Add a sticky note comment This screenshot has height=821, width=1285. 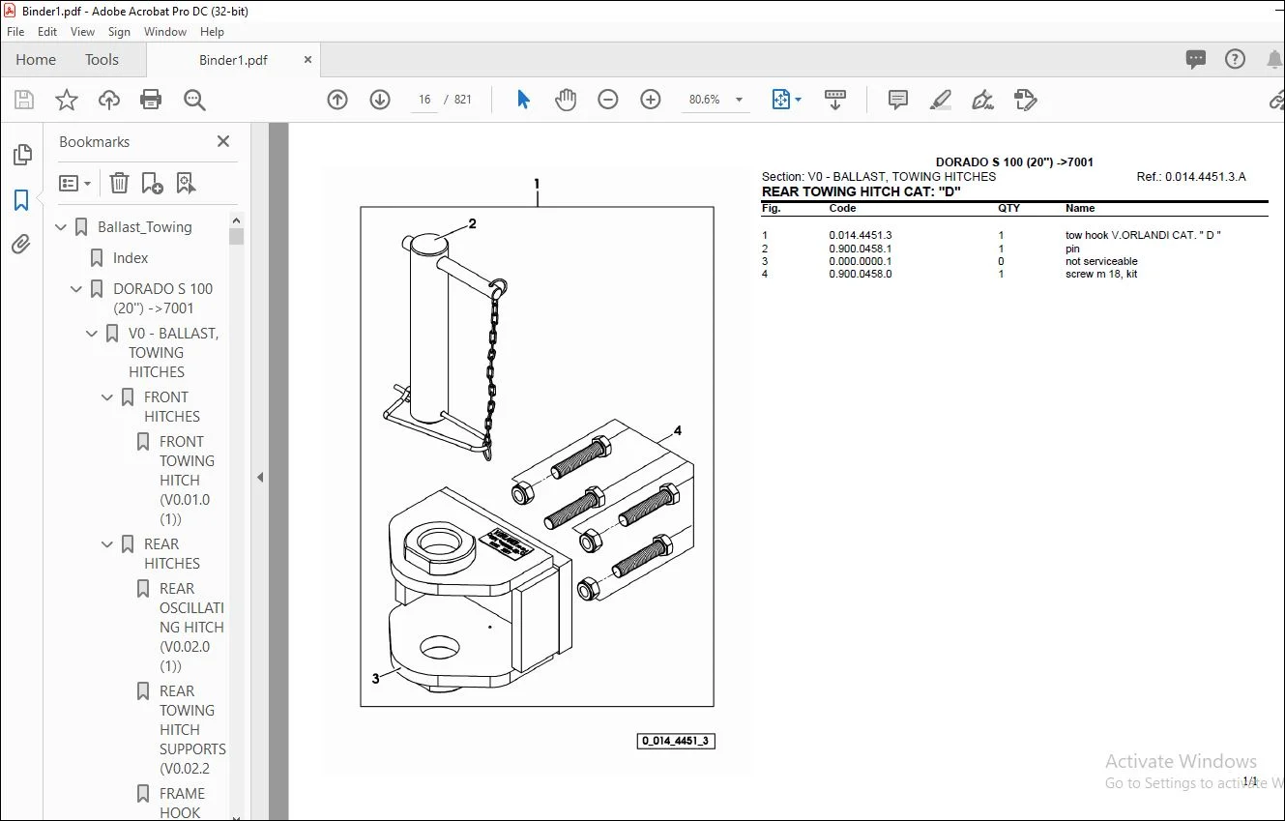click(898, 100)
